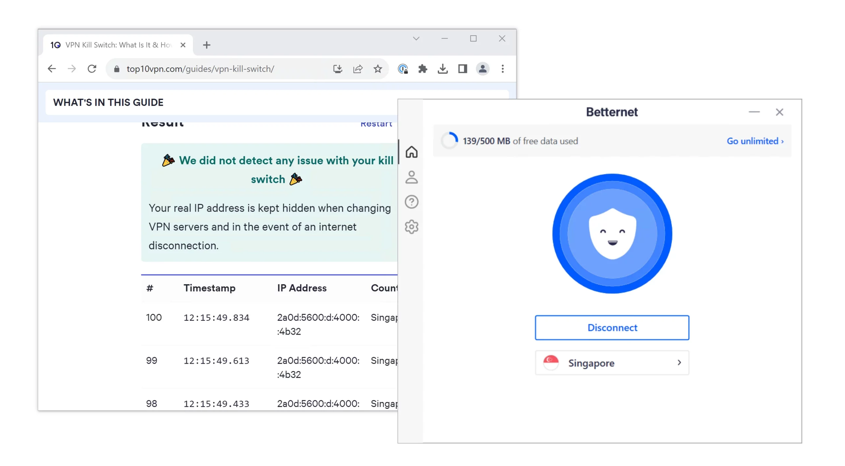The height and width of the screenshot is (466, 845).
Task: Close the Betternet window
Action: 779,112
